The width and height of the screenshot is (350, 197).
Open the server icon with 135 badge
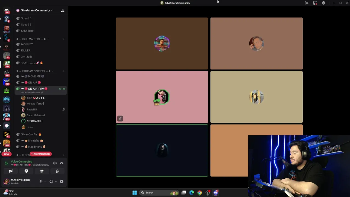(7, 64)
